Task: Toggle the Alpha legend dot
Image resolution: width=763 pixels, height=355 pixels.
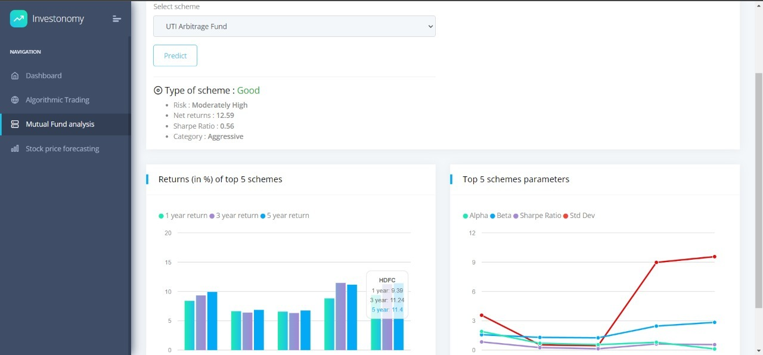Action: point(466,216)
